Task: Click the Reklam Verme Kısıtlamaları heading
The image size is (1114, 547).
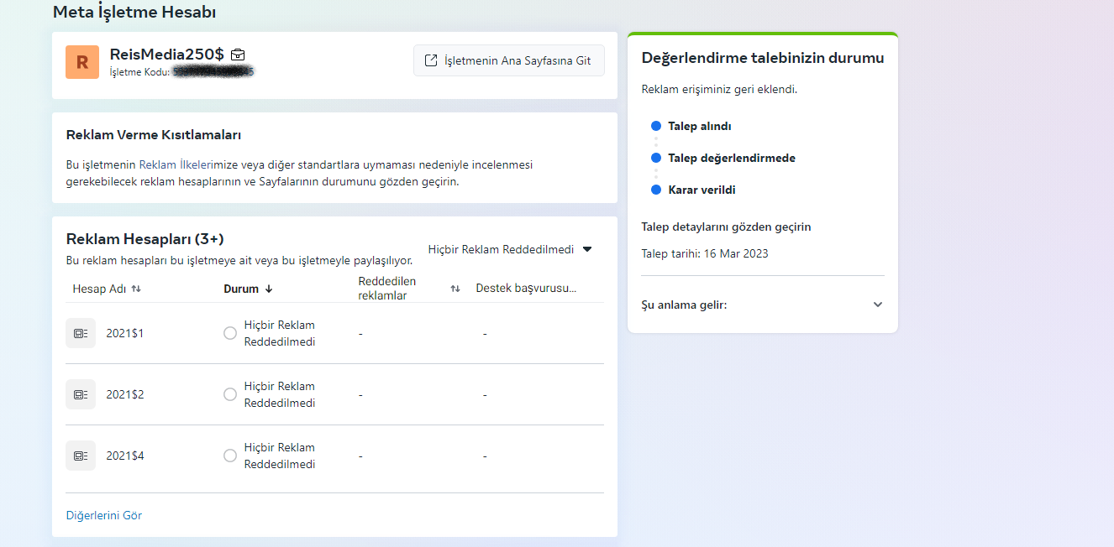Action: [154, 134]
